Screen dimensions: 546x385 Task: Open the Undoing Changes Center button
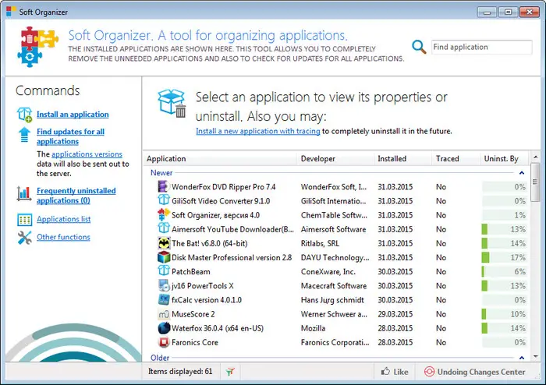474,372
